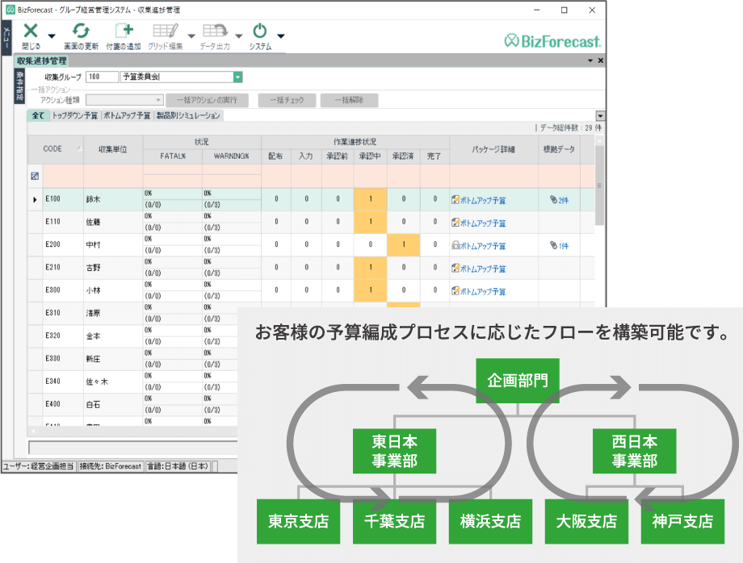This screenshot has height=563, width=743.
Task: Open the 2件 attachment clip in E100 row
Action: [x=559, y=200]
